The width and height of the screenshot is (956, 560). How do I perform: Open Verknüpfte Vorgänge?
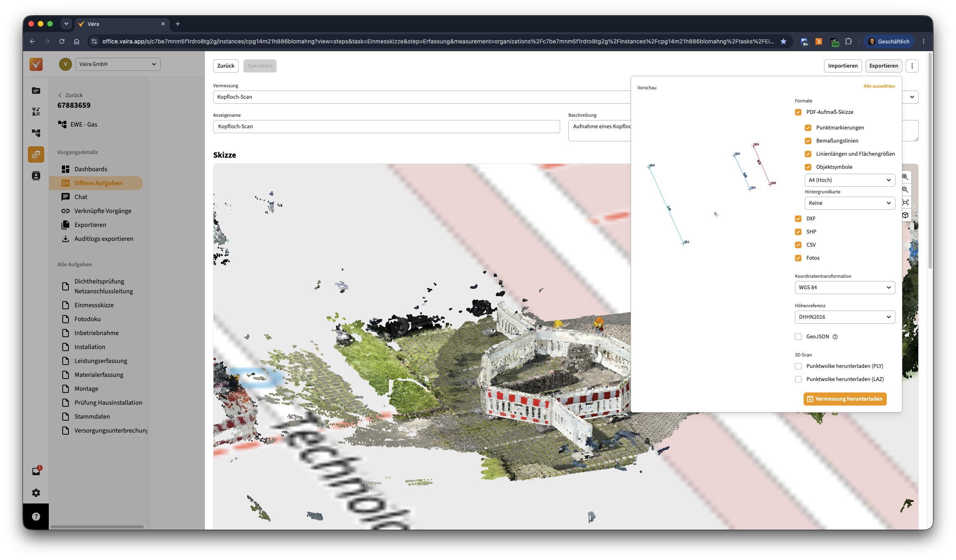click(96, 211)
